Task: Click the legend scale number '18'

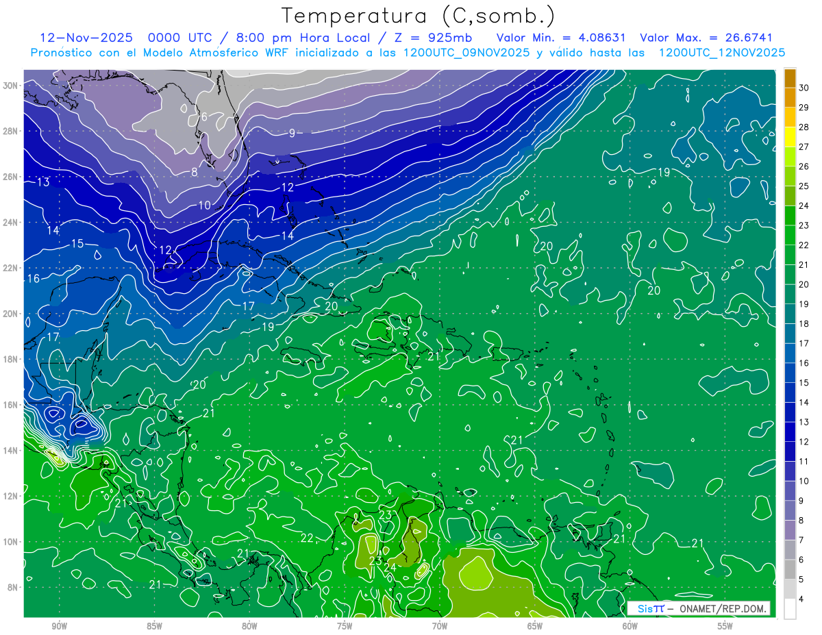Action: click(x=804, y=323)
